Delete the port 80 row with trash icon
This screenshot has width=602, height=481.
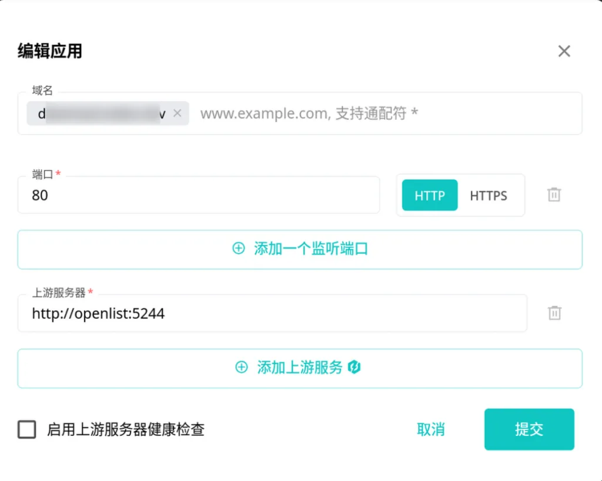click(554, 195)
